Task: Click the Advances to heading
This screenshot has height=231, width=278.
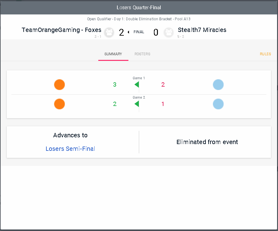Action: pyautogui.click(x=70, y=135)
